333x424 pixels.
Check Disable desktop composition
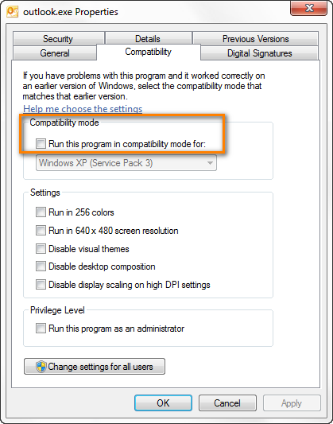point(41,266)
